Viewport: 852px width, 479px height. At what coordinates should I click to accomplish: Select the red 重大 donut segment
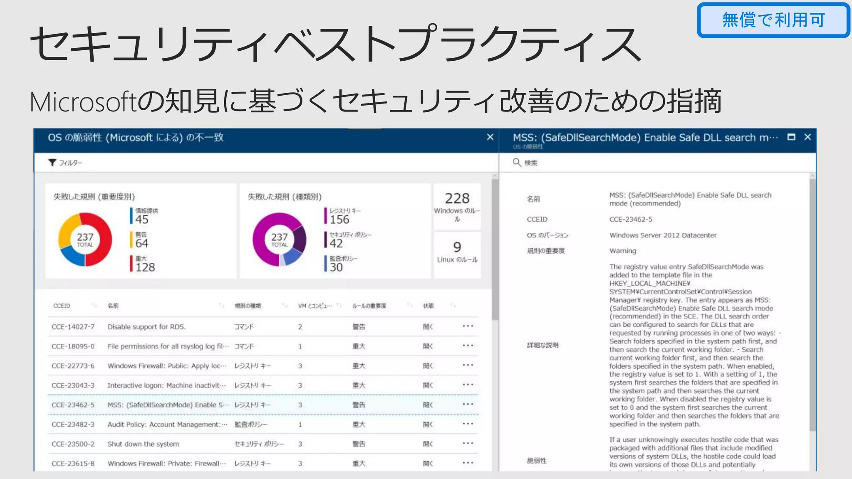pyautogui.click(x=104, y=239)
